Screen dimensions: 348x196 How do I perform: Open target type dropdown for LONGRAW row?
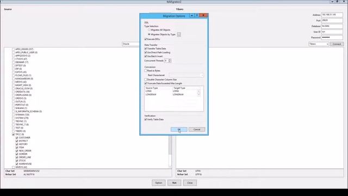[198, 95]
